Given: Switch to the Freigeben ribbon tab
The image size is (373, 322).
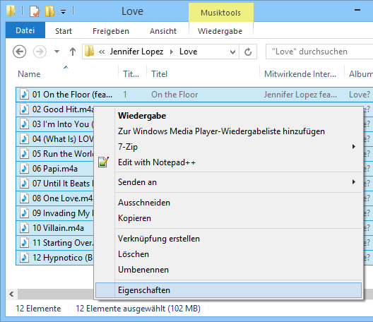Looking at the screenshot, I should (111, 31).
